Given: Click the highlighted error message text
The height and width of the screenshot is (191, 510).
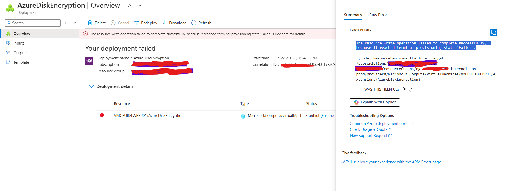Looking at the screenshot, I should click(x=423, y=45).
